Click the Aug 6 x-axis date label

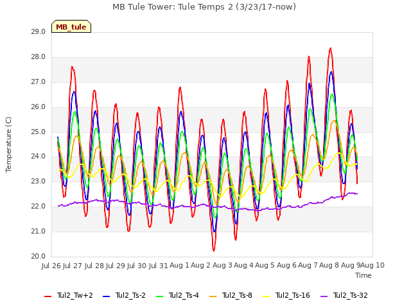pyautogui.click(x=287, y=266)
